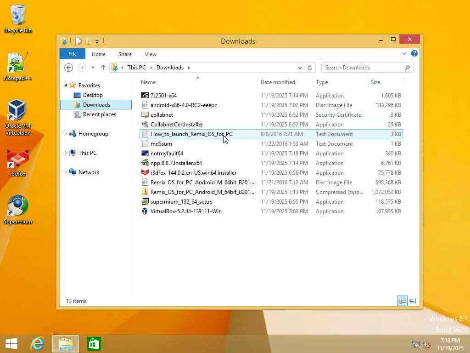The height and width of the screenshot is (353, 470).
Task: Open the Windows Store taskbar icon
Action: pos(94,344)
